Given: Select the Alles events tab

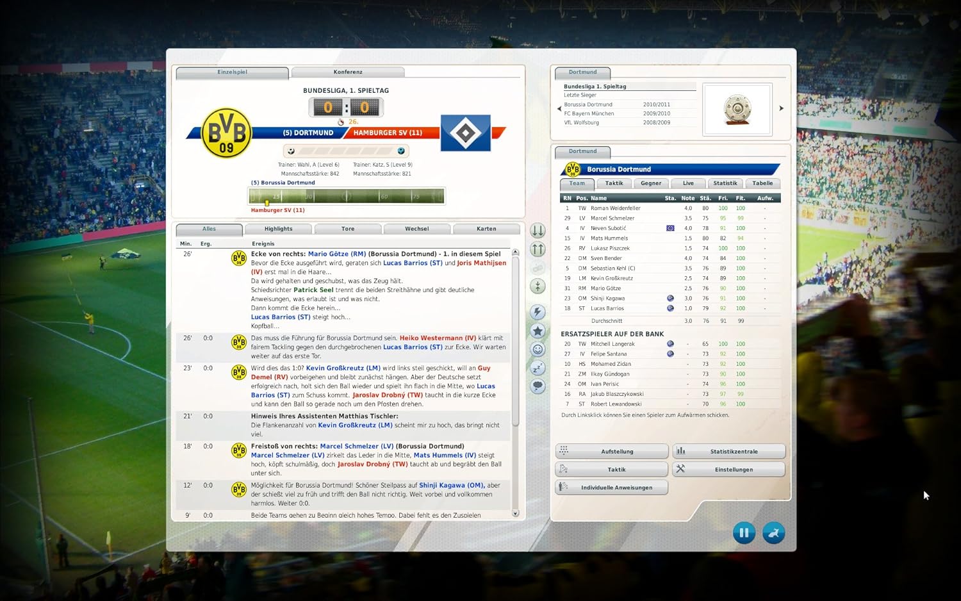Looking at the screenshot, I should (209, 229).
